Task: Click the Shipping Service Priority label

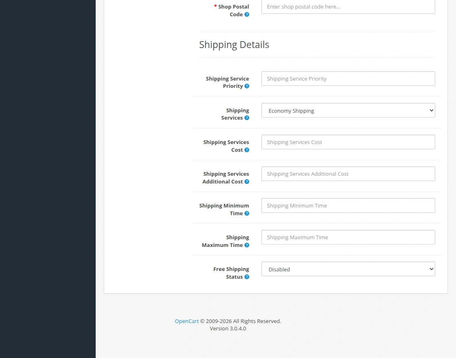Action: [x=227, y=82]
